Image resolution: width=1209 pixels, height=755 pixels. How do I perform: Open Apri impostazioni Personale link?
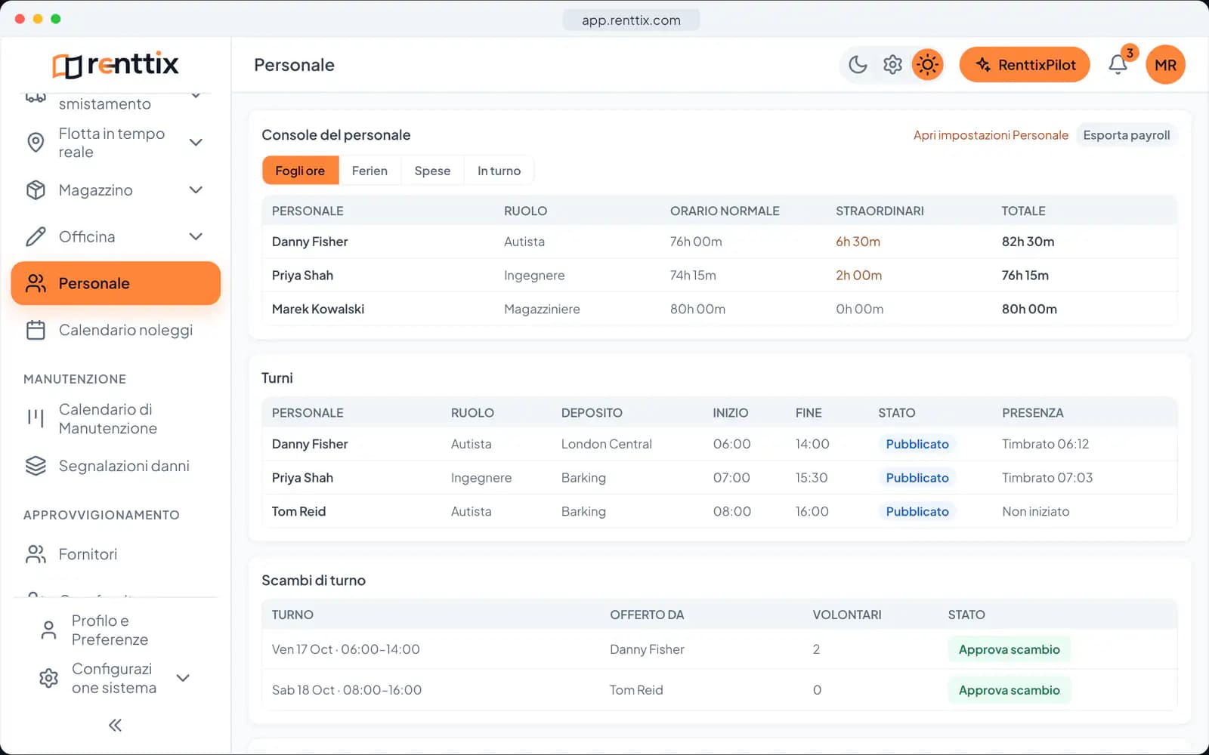tap(991, 135)
